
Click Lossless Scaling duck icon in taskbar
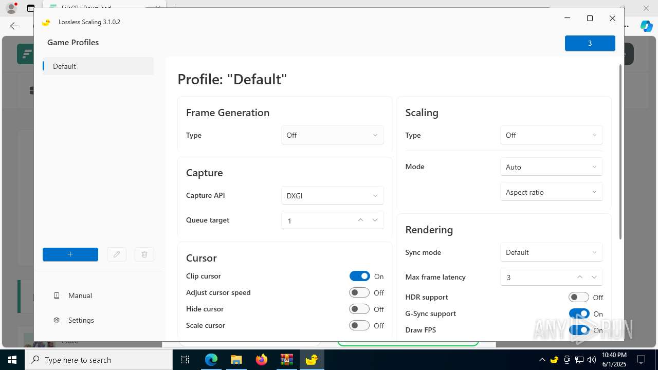312,360
